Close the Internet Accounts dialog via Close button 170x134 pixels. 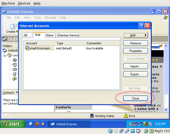[135, 98]
